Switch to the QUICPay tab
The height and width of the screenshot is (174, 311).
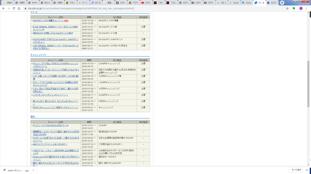pos(272,3)
